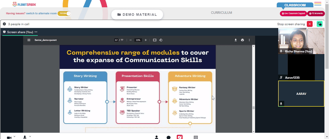Open the colored hamburger menu
The height and width of the screenshot is (139, 329).
[318, 4]
